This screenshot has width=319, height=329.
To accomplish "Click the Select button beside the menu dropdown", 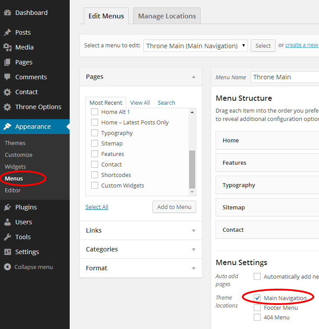I will [x=263, y=46].
